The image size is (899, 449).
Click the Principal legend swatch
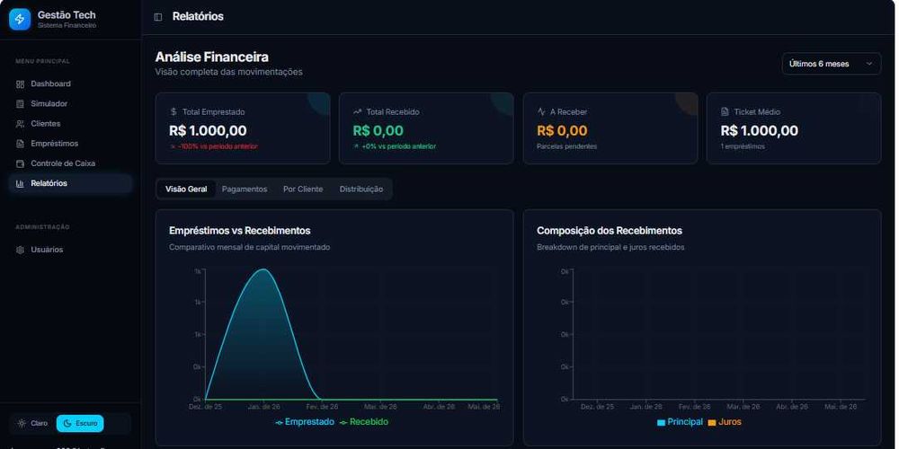pos(661,423)
